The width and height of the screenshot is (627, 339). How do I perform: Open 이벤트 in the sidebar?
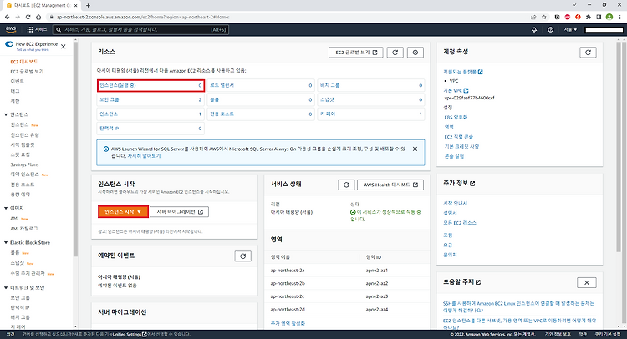(x=18, y=81)
